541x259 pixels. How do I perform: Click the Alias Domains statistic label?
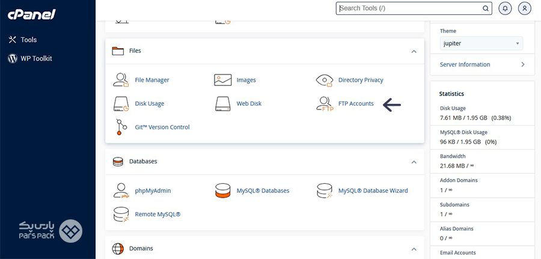point(456,228)
